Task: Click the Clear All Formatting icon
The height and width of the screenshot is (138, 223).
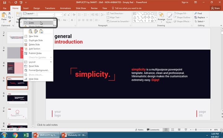Action: pyautogui.click(x=74, y=15)
